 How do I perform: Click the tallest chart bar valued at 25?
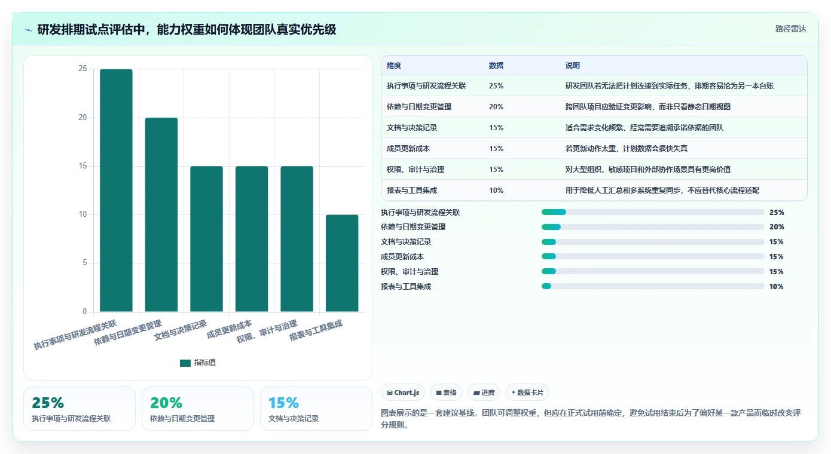[x=116, y=191]
